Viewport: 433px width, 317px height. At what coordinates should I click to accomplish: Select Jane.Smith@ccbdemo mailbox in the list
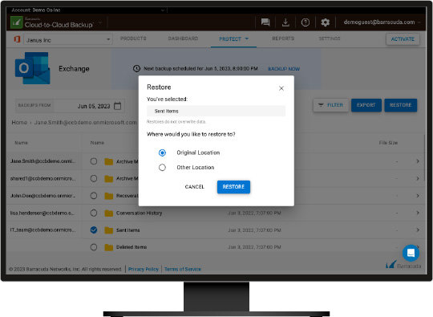42,161
